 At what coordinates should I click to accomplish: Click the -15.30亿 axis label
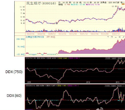click(21, 54)
